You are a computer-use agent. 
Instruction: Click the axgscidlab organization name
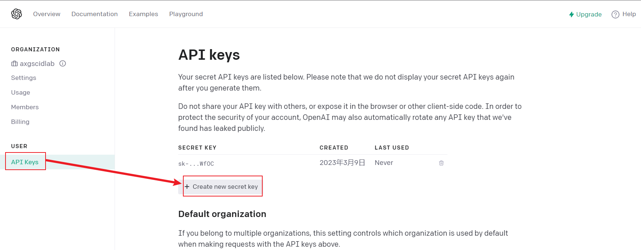click(37, 64)
